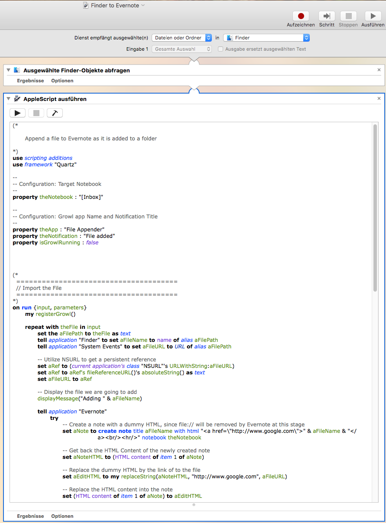Click the Finder icon in first action header
This screenshot has height=523, width=386.
[x=17, y=70]
